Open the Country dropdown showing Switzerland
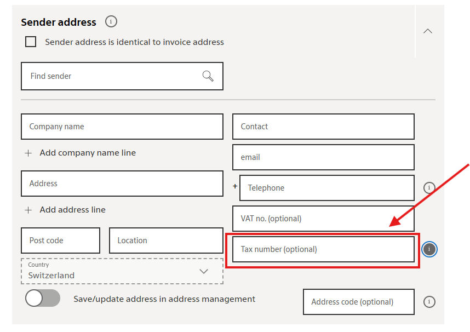 coord(122,271)
